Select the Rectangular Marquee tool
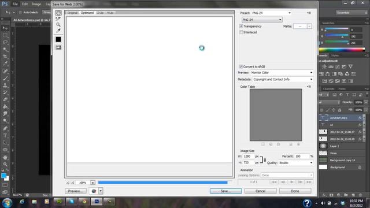The height and width of the screenshot is (208, 370). pyautogui.click(x=5, y=35)
